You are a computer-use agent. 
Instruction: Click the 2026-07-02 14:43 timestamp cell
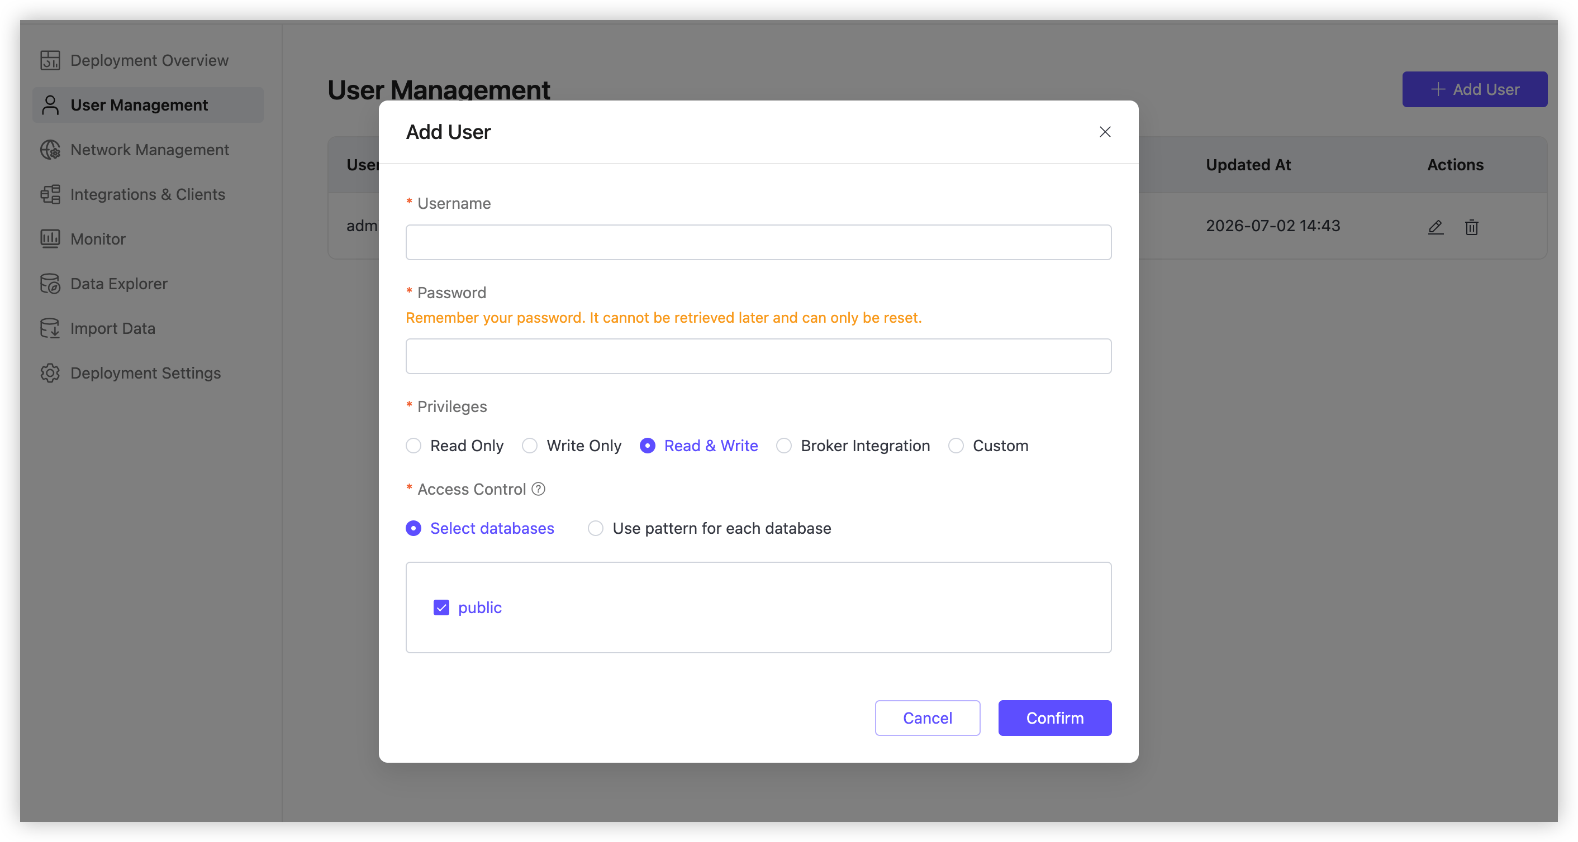[x=1272, y=226]
